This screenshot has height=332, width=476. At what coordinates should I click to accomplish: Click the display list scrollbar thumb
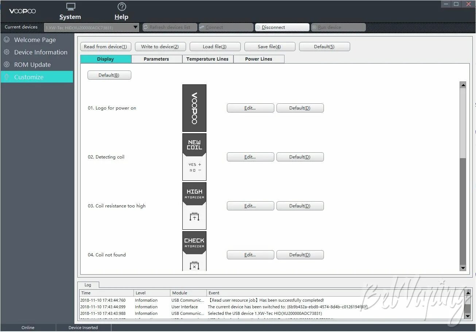tap(463, 123)
